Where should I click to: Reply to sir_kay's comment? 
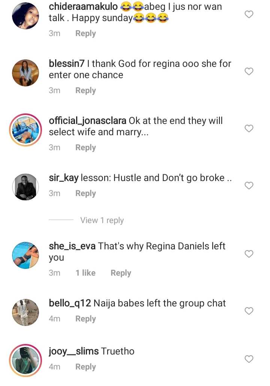click(85, 193)
